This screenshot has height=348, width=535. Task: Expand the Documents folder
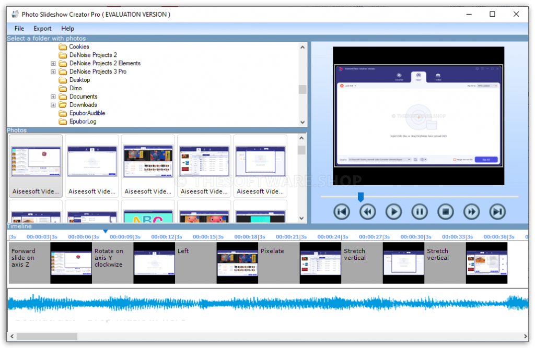53,96
